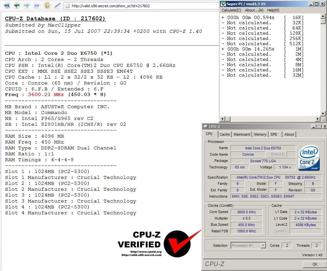Viewport: 327px width, 271px height.
Task: Click the page icon beside the URL
Action: click(x=68, y=6)
